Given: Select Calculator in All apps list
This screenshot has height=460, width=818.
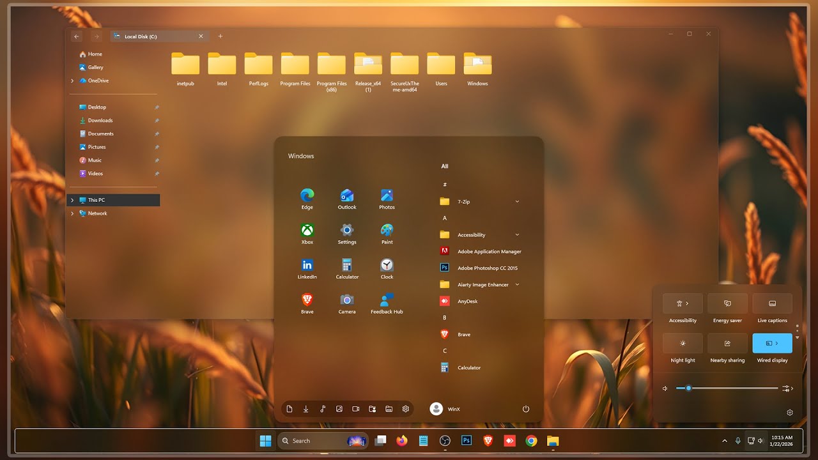Looking at the screenshot, I should click(461, 367).
